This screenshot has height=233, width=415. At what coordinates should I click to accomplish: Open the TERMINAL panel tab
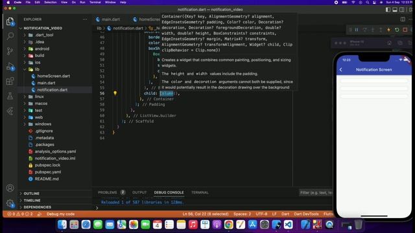pyautogui.click(x=200, y=193)
